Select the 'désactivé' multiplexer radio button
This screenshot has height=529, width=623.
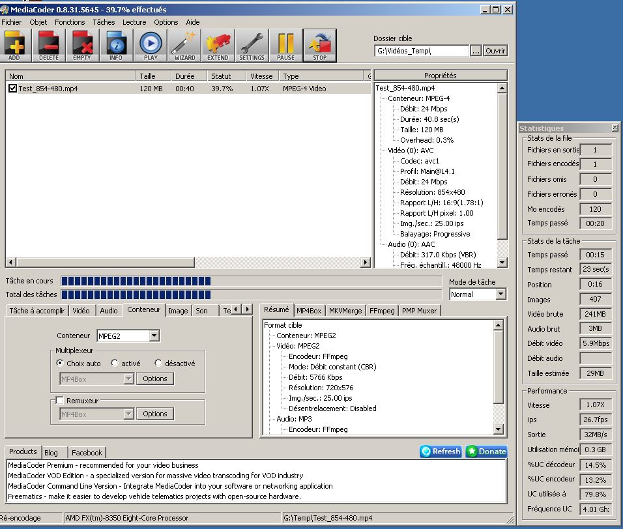(158, 364)
